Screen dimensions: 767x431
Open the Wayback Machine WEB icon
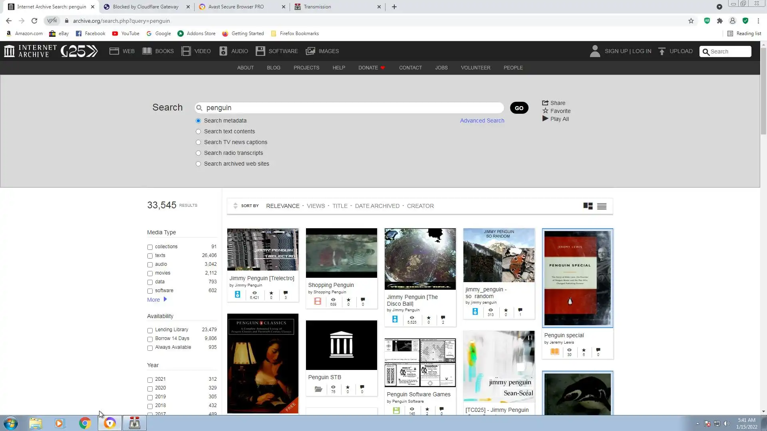coord(114,51)
